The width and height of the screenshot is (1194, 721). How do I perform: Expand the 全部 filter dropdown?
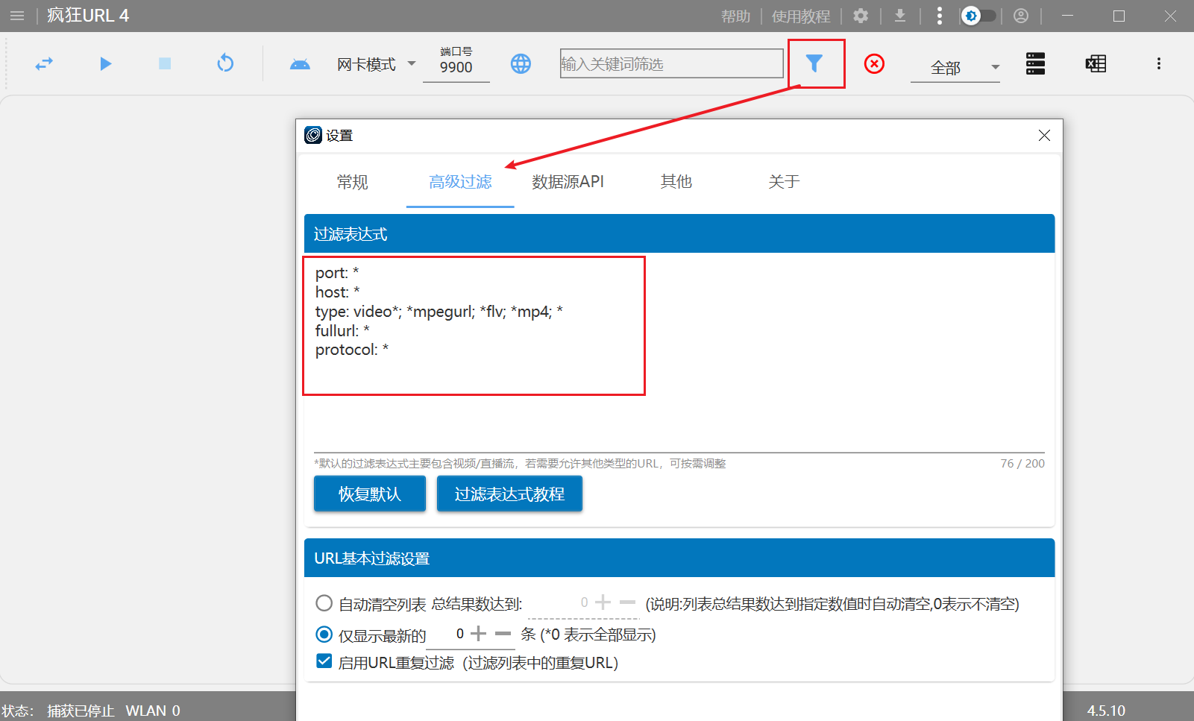995,66
